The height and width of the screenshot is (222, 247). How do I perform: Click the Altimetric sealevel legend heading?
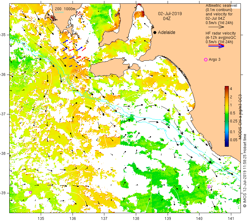click(221, 6)
